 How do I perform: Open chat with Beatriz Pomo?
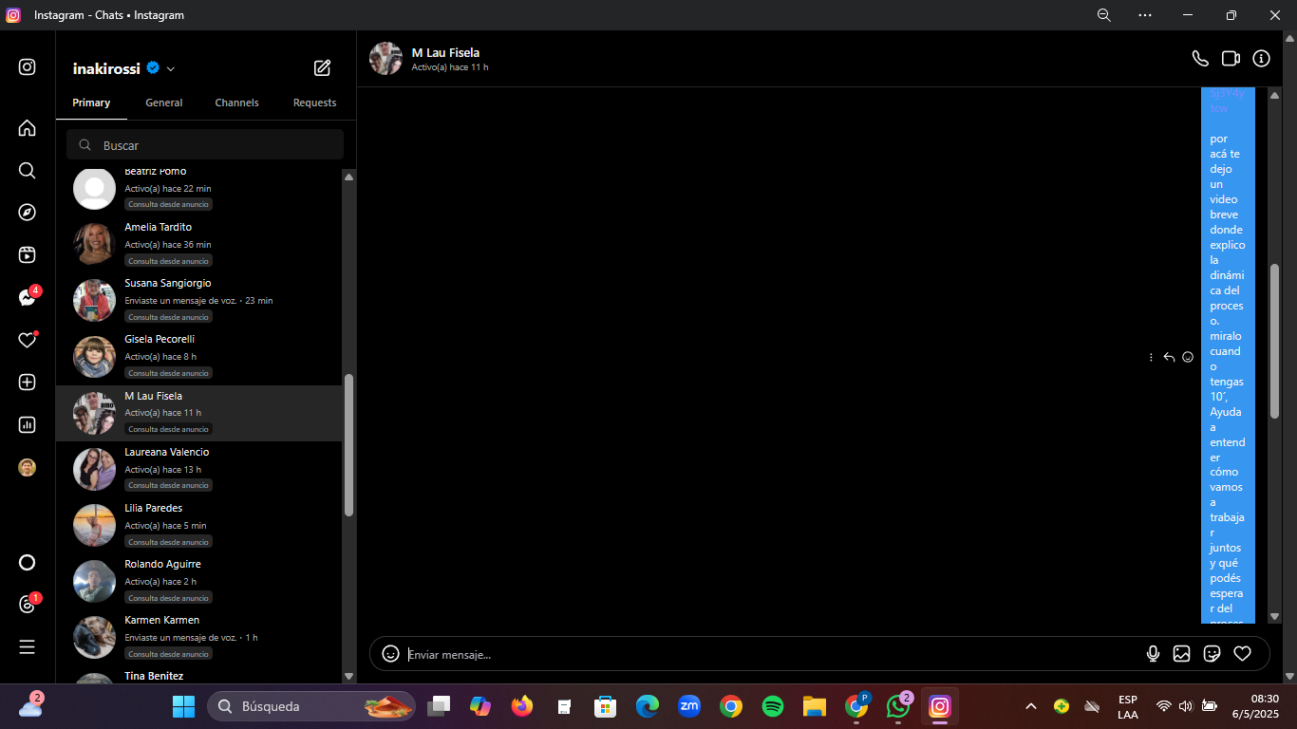pos(199,189)
